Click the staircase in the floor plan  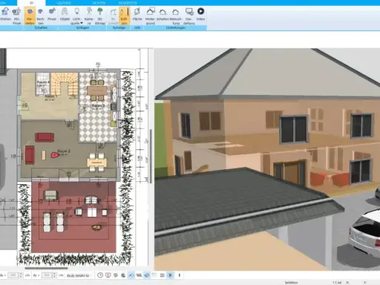coord(65,83)
